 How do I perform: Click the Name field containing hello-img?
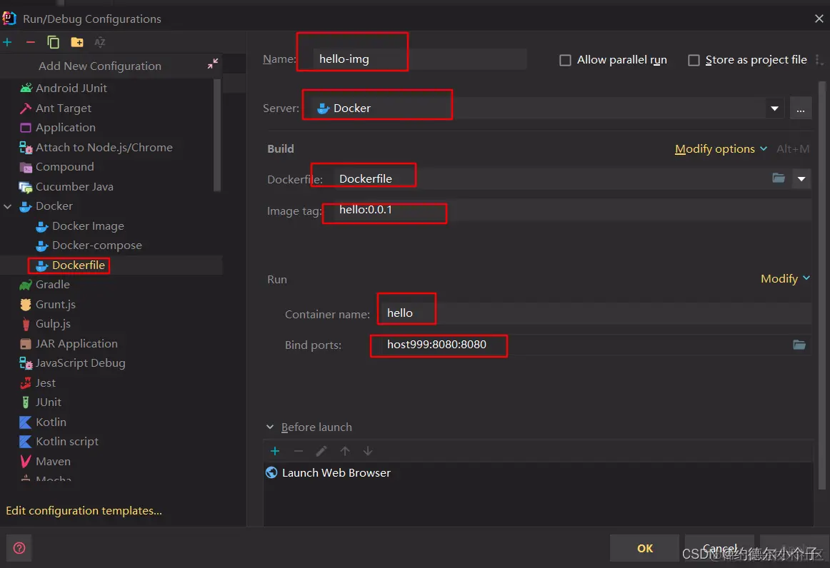420,59
